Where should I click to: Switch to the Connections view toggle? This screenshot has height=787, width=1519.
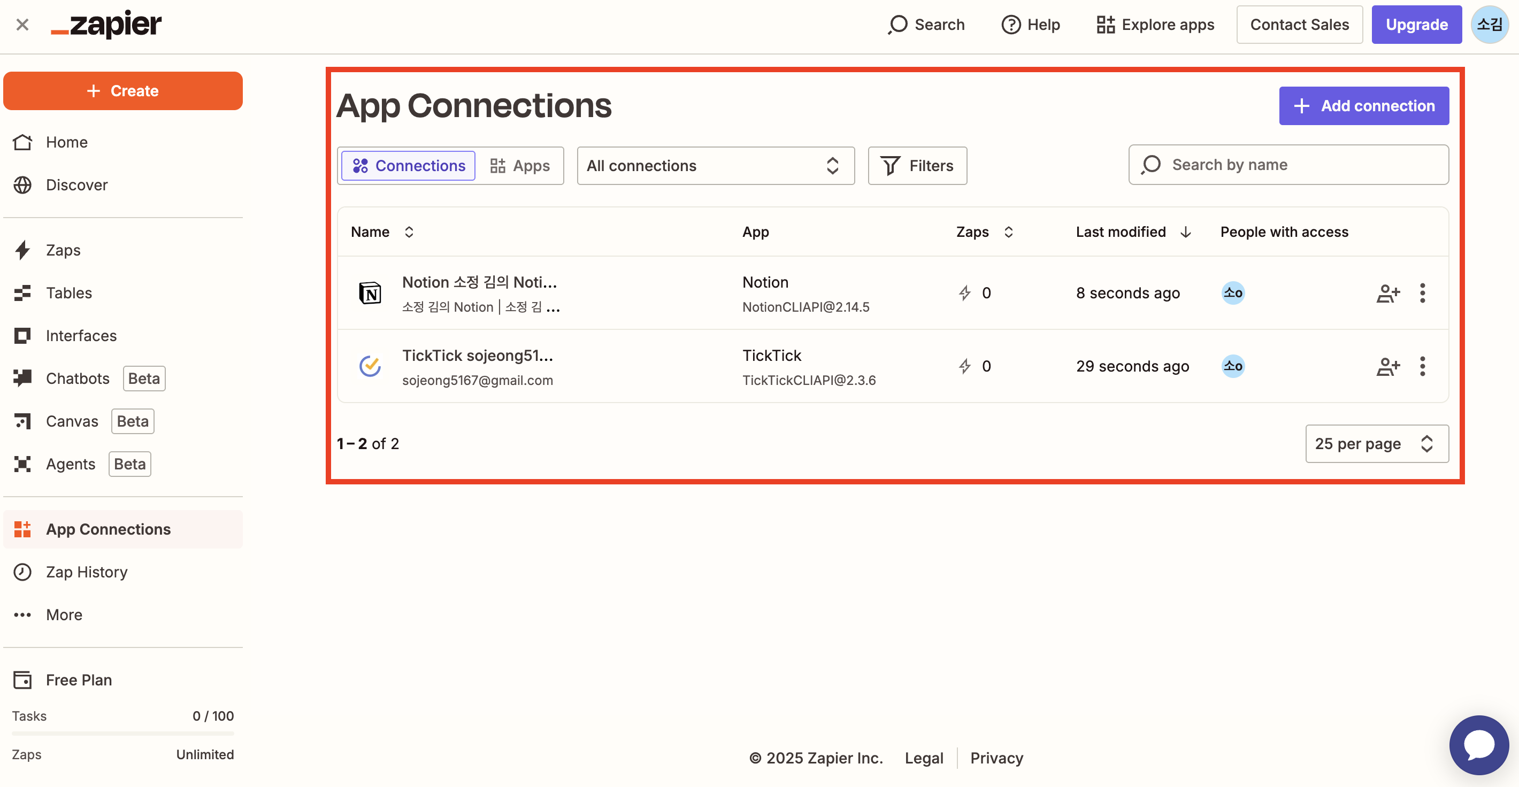[409, 166]
